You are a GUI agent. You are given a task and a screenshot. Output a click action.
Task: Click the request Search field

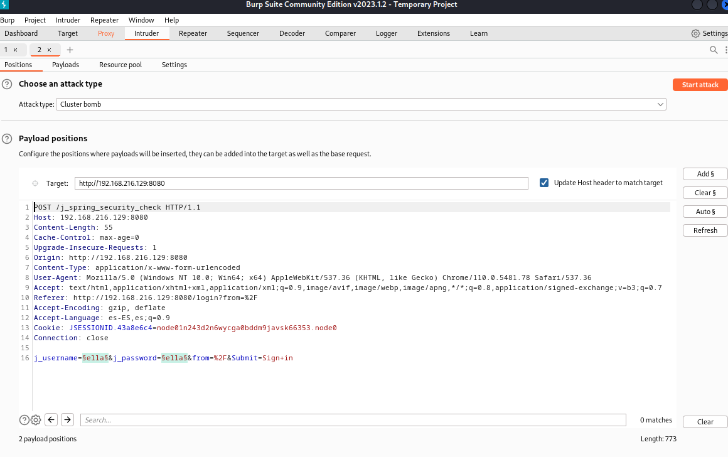click(353, 420)
